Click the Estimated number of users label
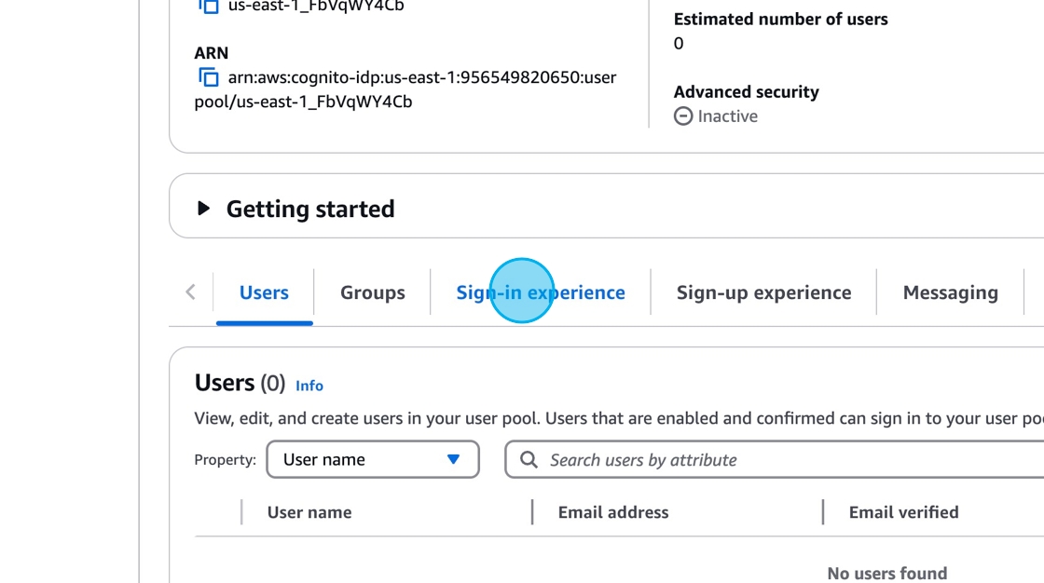Screen dimensions: 1044x583 [780, 19]
